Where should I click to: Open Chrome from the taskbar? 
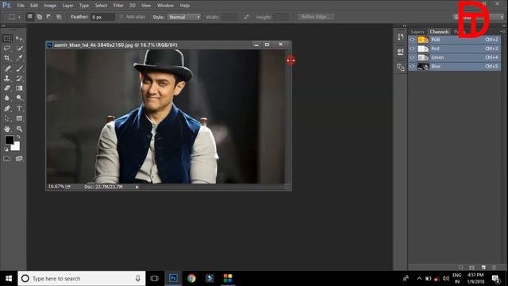point(191,278)
